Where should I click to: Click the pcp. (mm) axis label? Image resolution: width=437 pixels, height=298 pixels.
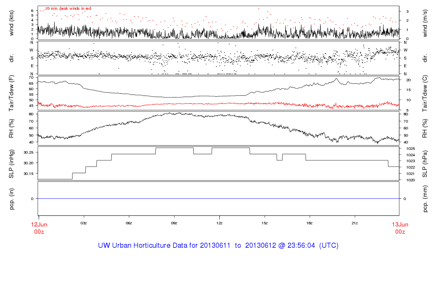(425, 199)
